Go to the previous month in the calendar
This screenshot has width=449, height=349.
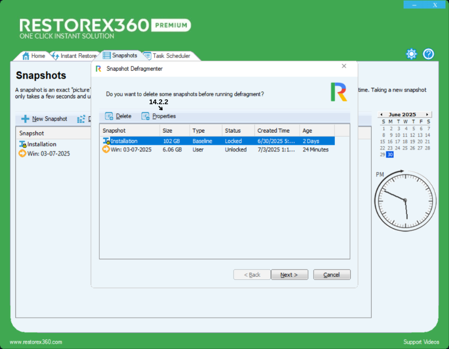click(381, 115)
